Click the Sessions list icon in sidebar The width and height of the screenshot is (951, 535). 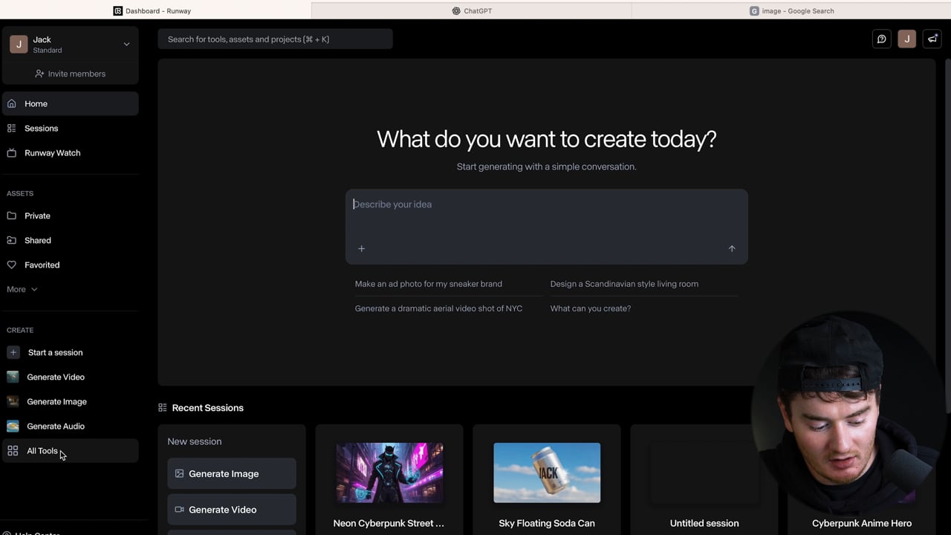pyautogui.click(x=12, y=129)
